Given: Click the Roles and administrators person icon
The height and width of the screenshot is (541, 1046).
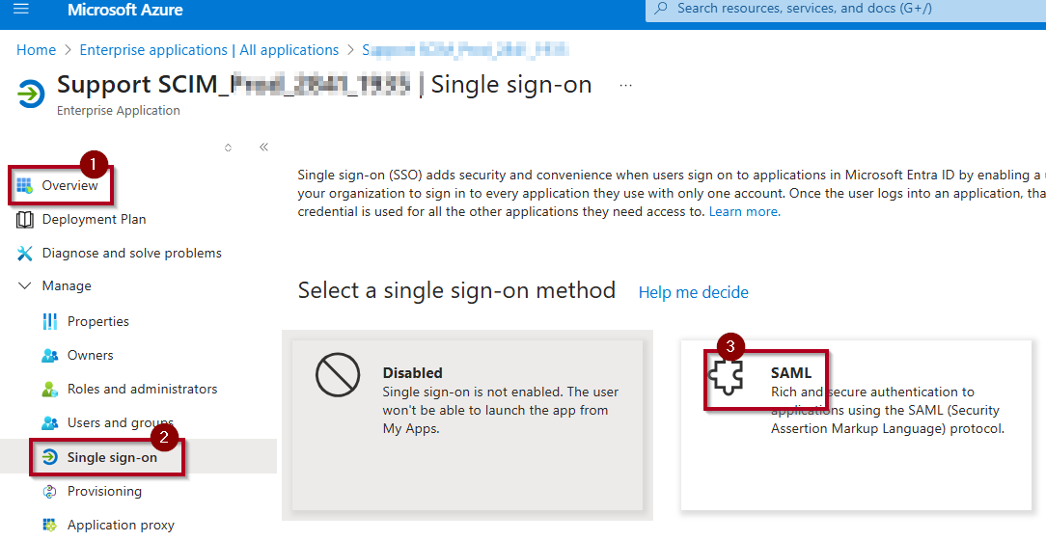Looking at the screenshot, I should (50, 390).
